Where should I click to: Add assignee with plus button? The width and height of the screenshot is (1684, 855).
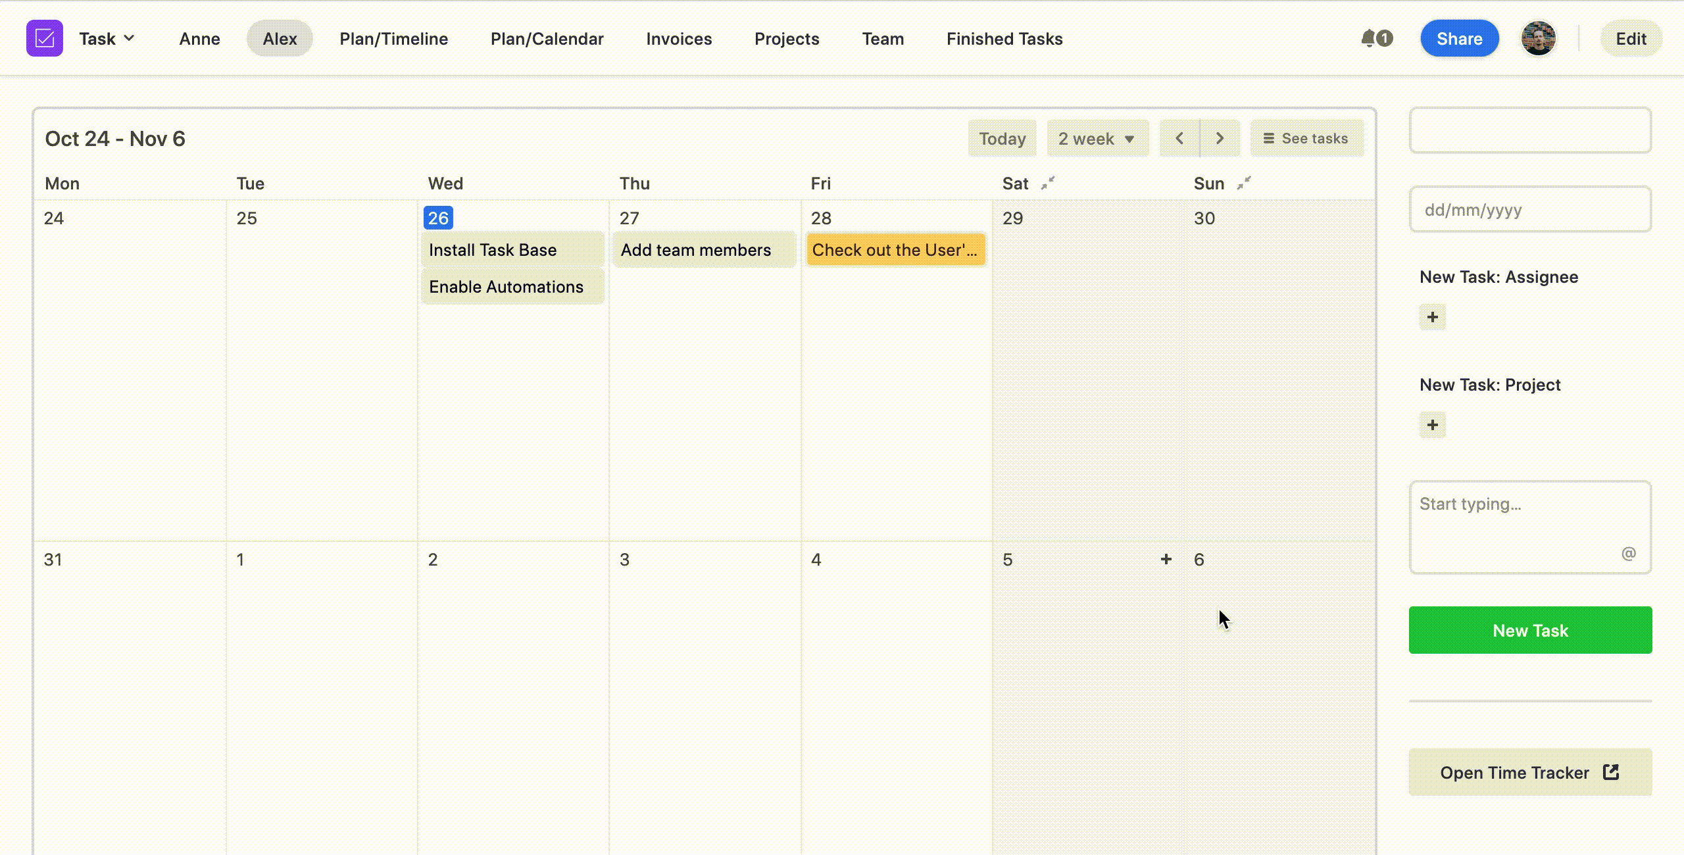[x=1432, y=317]
